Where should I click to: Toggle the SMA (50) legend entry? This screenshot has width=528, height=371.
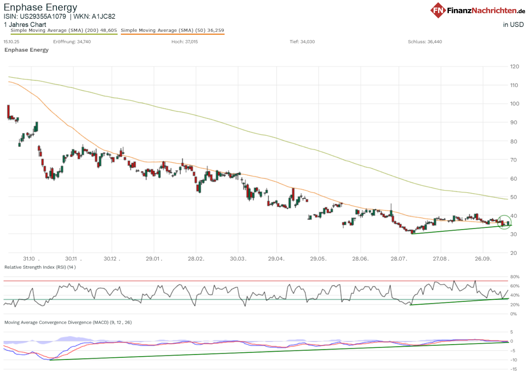[x=172, y=31]
